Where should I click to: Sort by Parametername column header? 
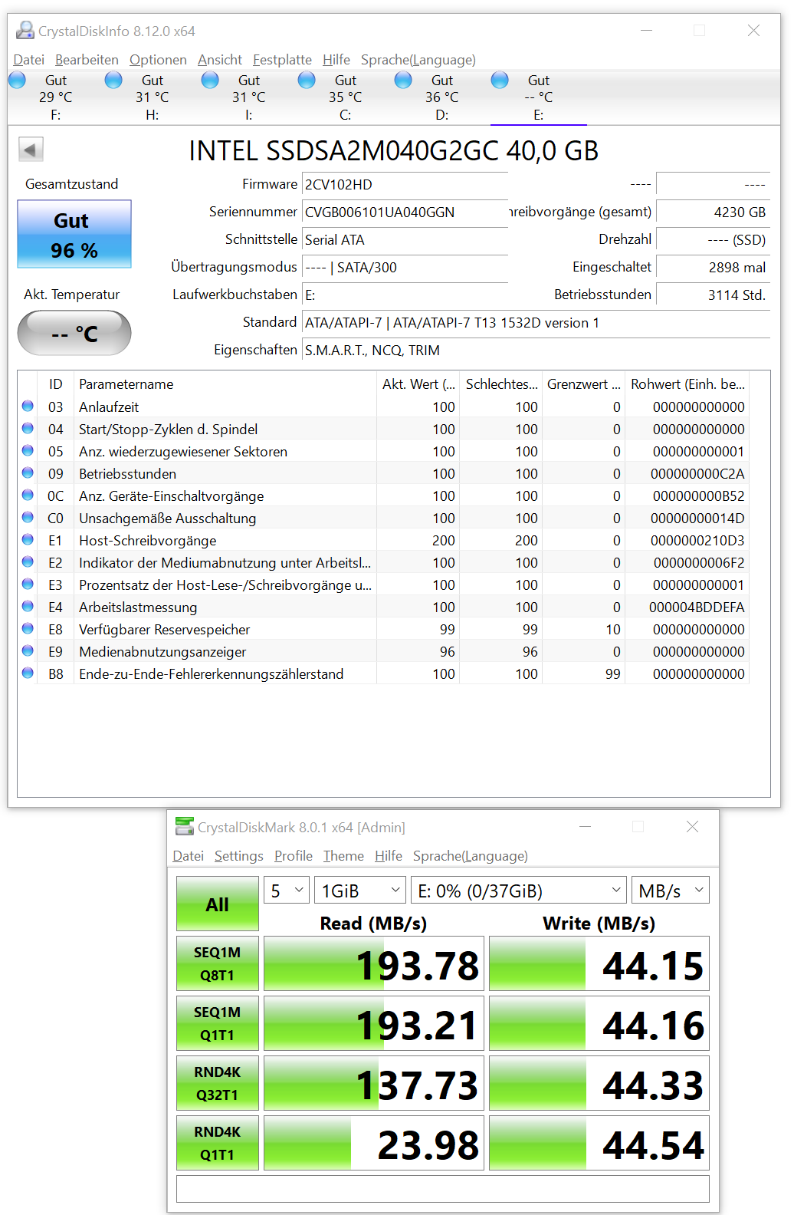coord(225,384)
